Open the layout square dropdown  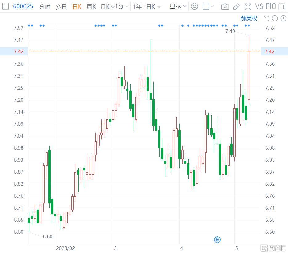click(208, 6)
